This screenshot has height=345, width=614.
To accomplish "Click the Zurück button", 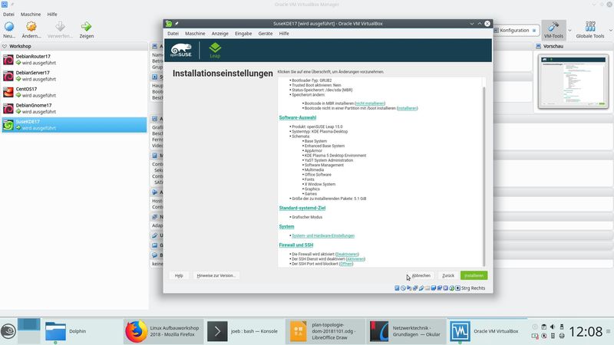I will (448, 275).
